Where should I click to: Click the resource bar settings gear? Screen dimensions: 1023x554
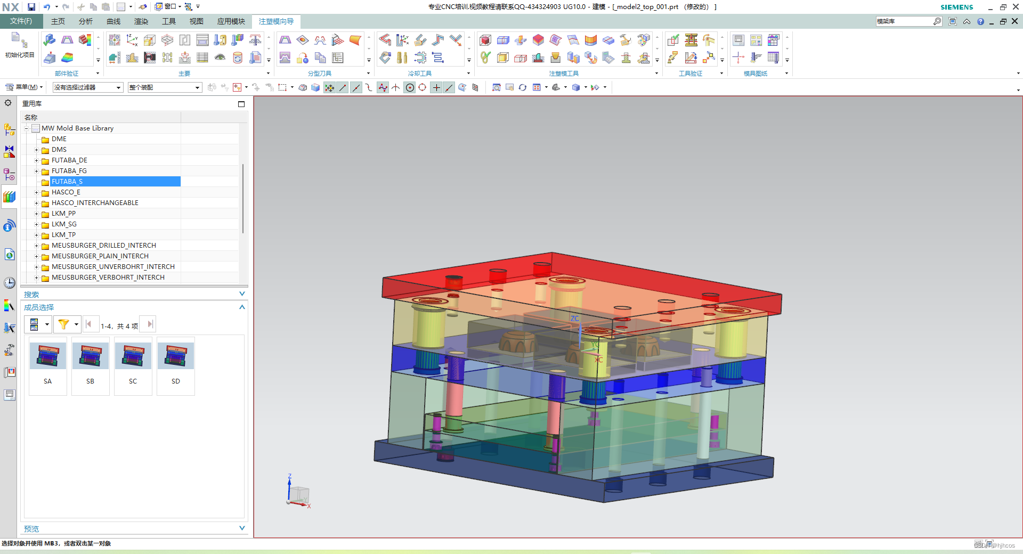(8, 103)
